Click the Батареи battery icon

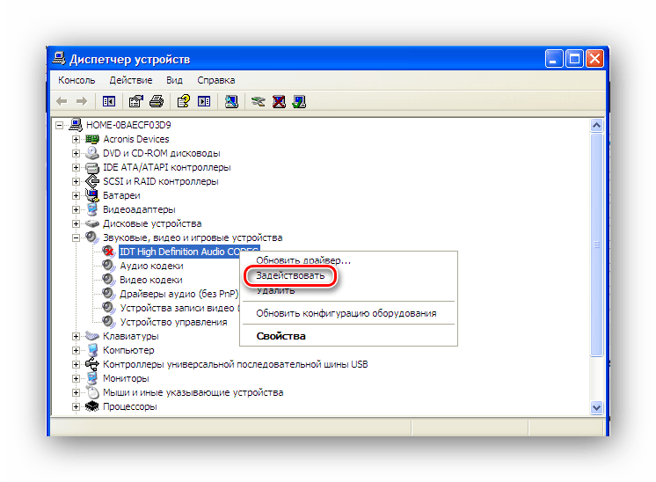[x=92, y=195]
